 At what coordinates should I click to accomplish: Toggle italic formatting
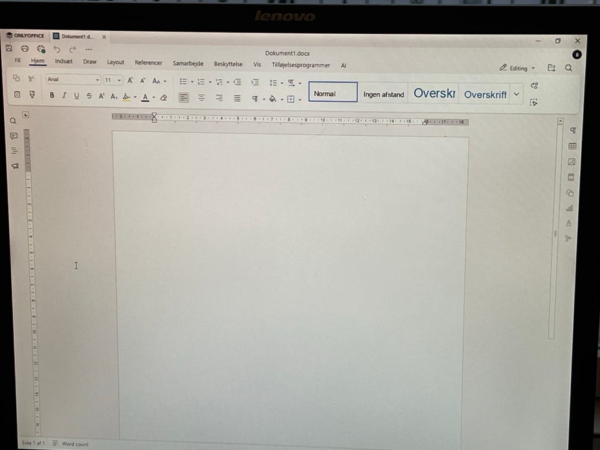(64, 95)
